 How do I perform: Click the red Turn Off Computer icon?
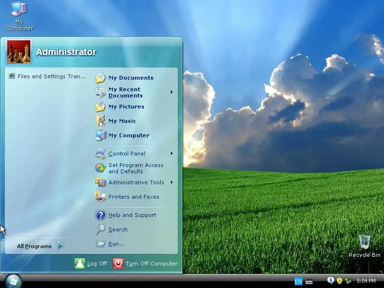[x=118, y=264]
